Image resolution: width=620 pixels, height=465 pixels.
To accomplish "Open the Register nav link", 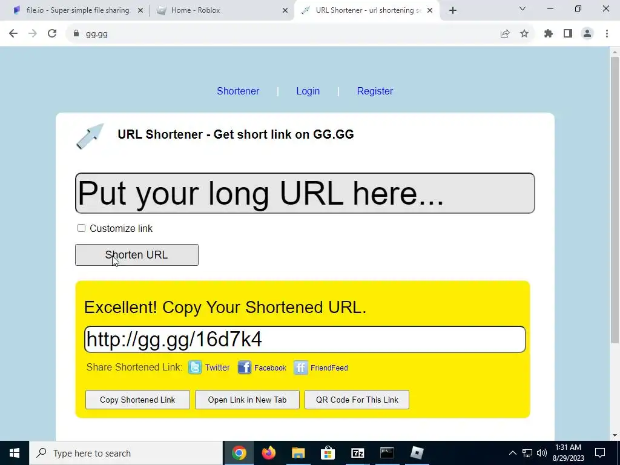I will point(375,91).
